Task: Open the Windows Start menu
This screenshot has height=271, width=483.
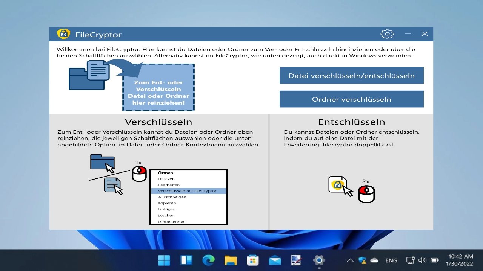Action: coord(164,260)
